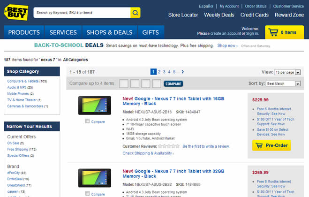Open the View 15 per page dropdown
309x197 pixels.
click(x=287, y=72)
